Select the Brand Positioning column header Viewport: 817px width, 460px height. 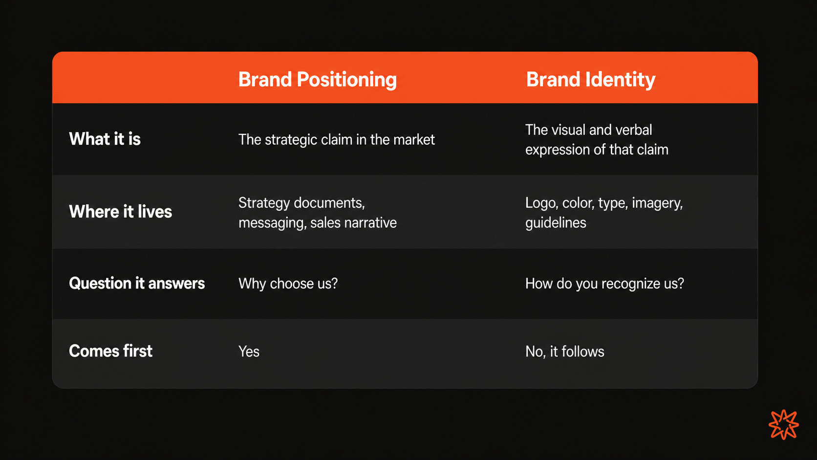(x=318, y=80)
